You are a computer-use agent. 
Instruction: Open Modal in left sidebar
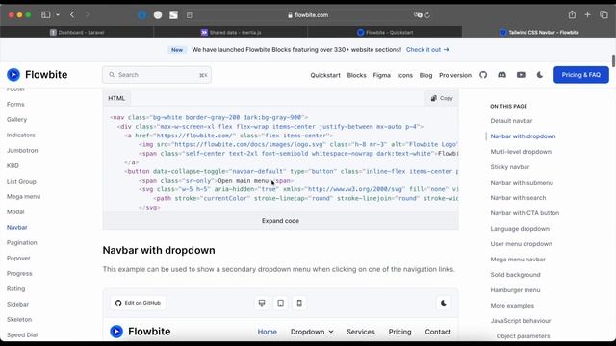15,211
